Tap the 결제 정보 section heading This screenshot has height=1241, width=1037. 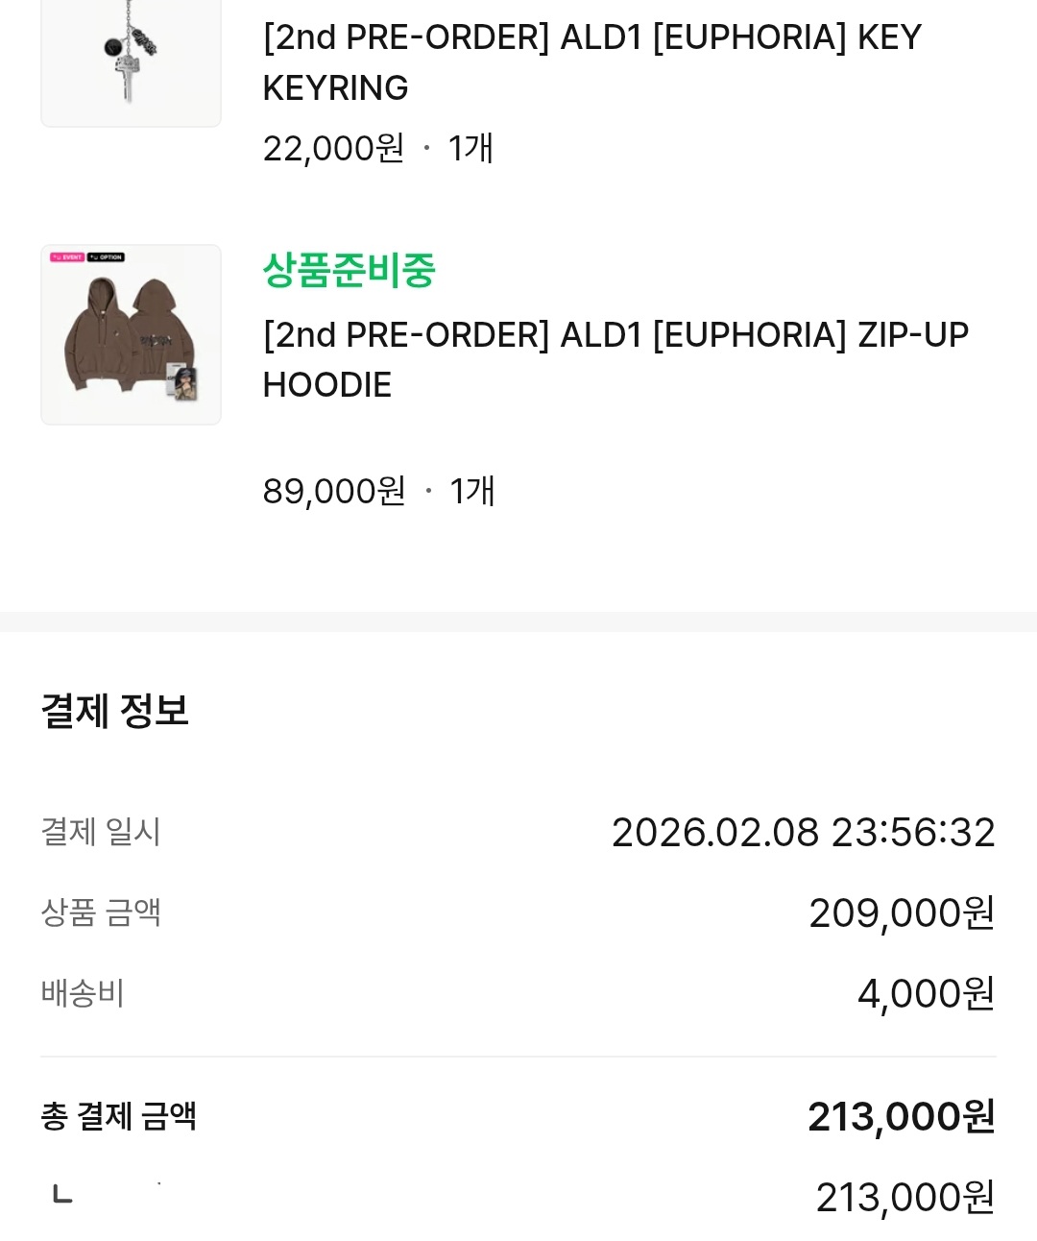tap(115, 711)
